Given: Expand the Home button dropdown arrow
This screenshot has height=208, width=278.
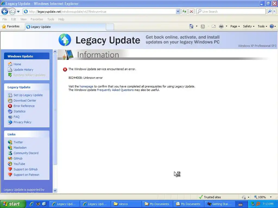Looking at the screenshot, I should click(x=197, y=26).
